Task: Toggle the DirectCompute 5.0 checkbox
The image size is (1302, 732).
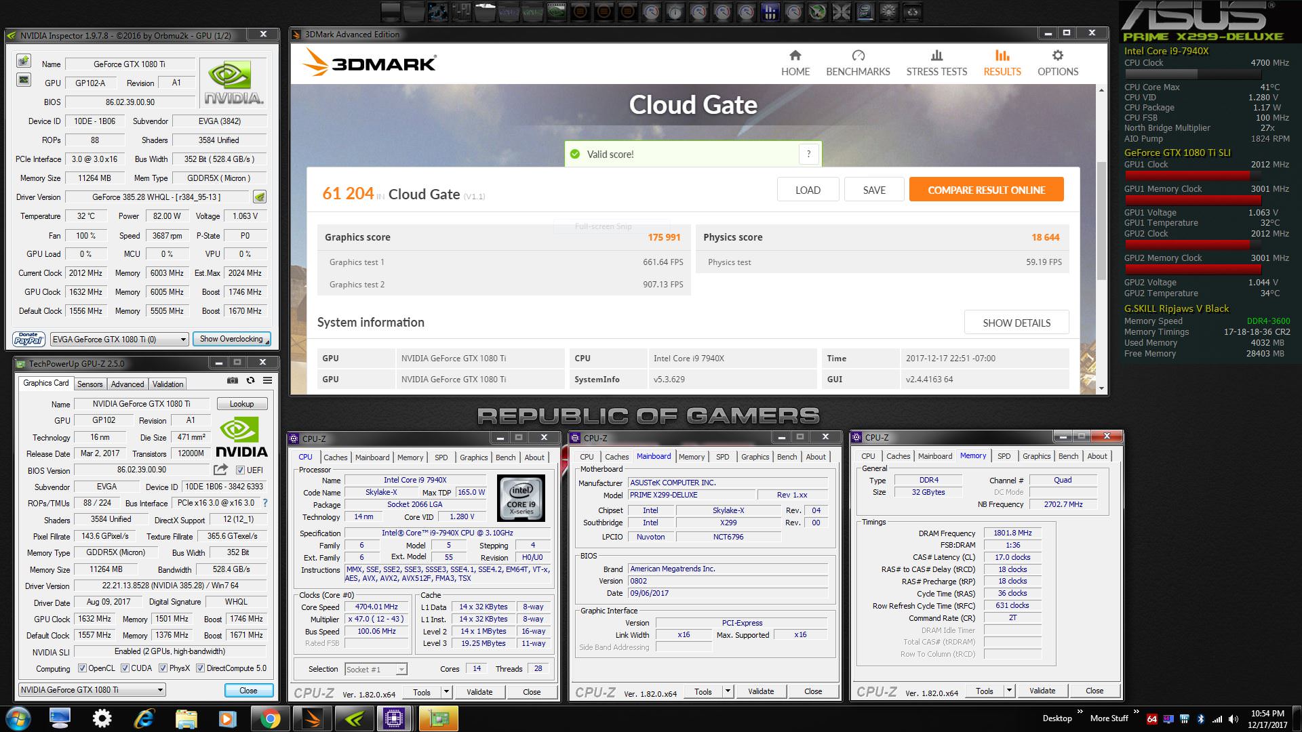Action: point(200,668)
